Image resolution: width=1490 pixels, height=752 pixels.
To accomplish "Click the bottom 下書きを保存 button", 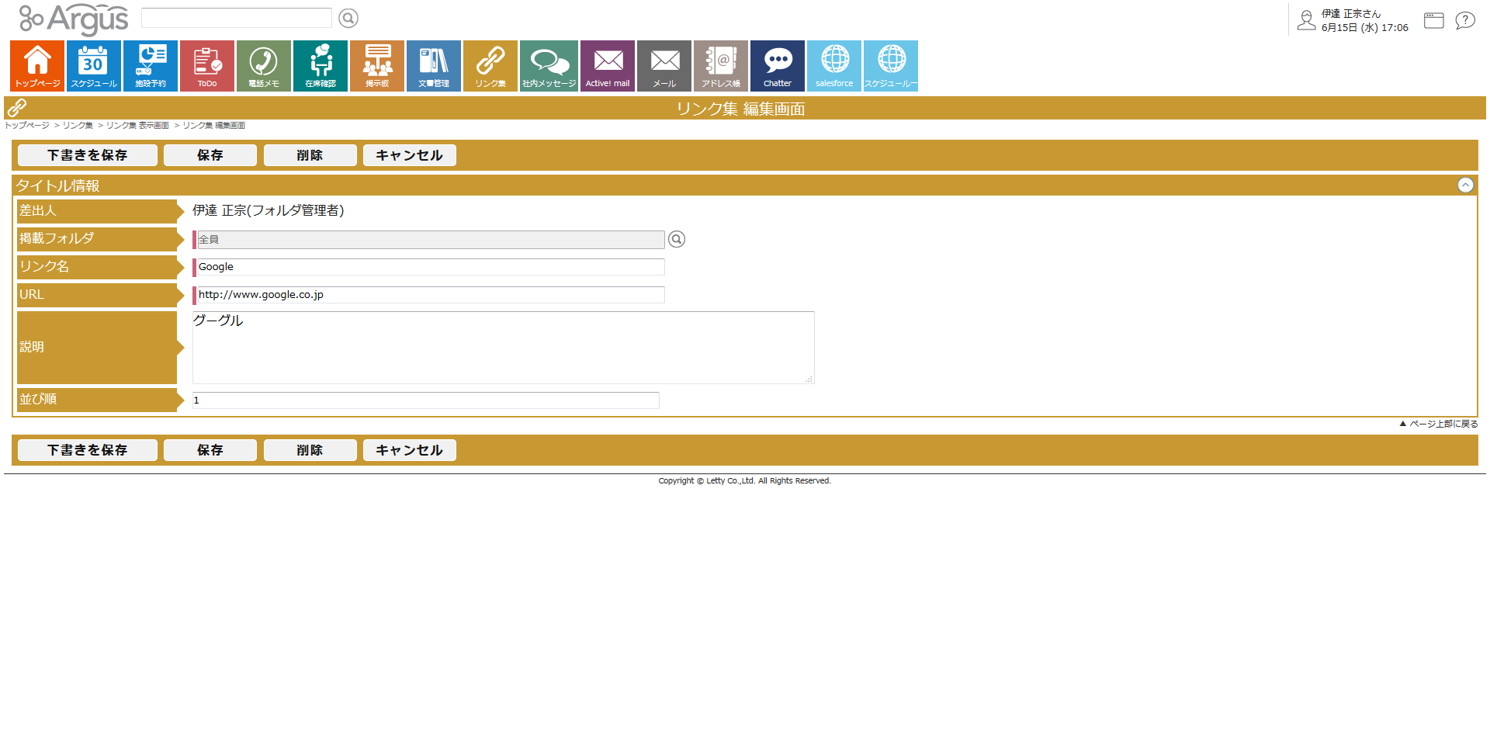I will (x=88, y=450).
